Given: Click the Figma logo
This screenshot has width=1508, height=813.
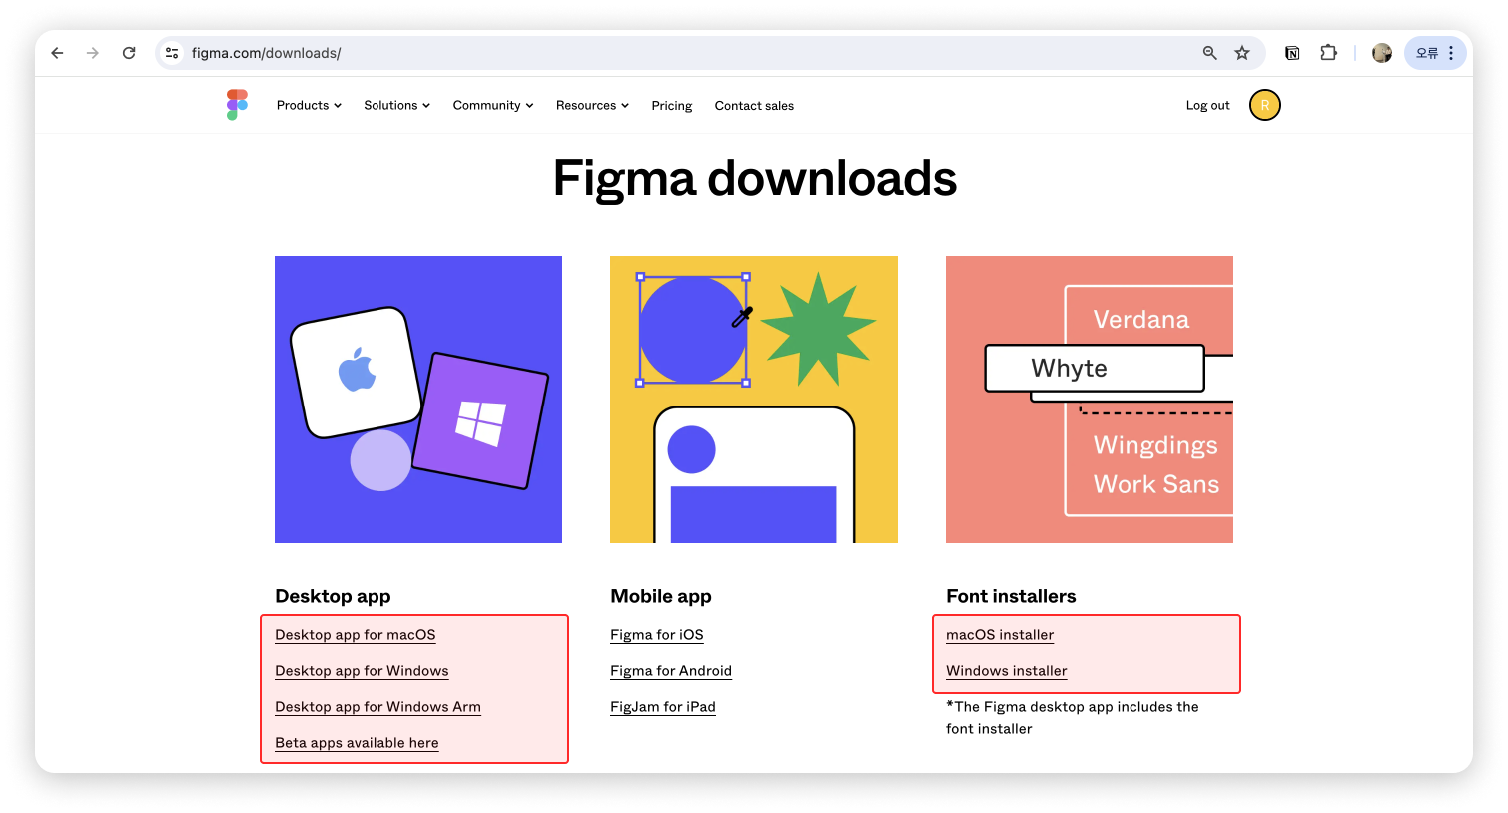Looking at the screenshot, I should (237, 105).
